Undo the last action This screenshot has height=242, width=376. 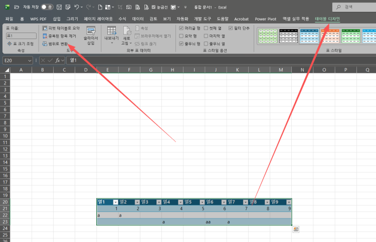[x=77, y=7]
